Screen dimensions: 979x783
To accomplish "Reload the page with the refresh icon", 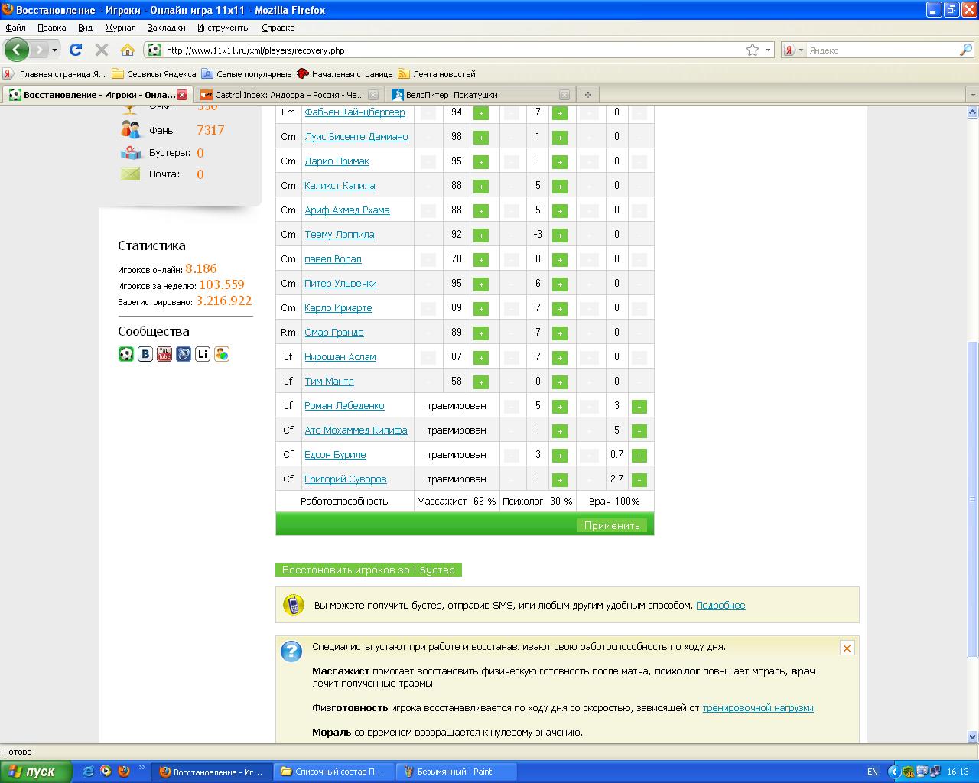I will 76,50.
